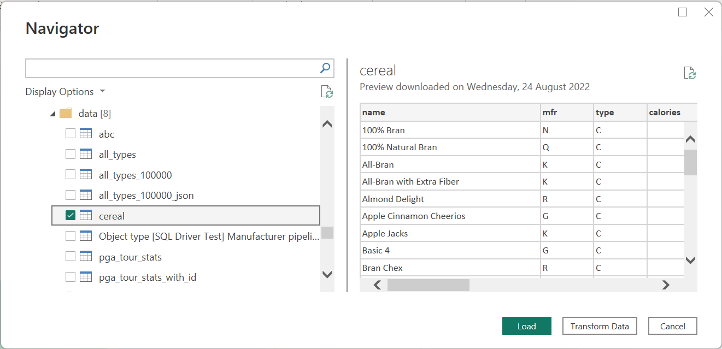The width and height of the screenshot is (722, 349).
Task: Click the table icon beside cereal
Action: 86,215
